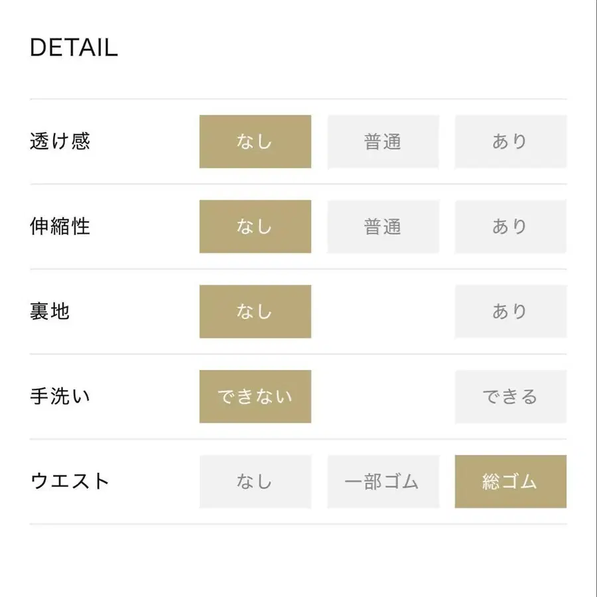
Task: Click the DETAIL section heading
Action: coord(73,47)
